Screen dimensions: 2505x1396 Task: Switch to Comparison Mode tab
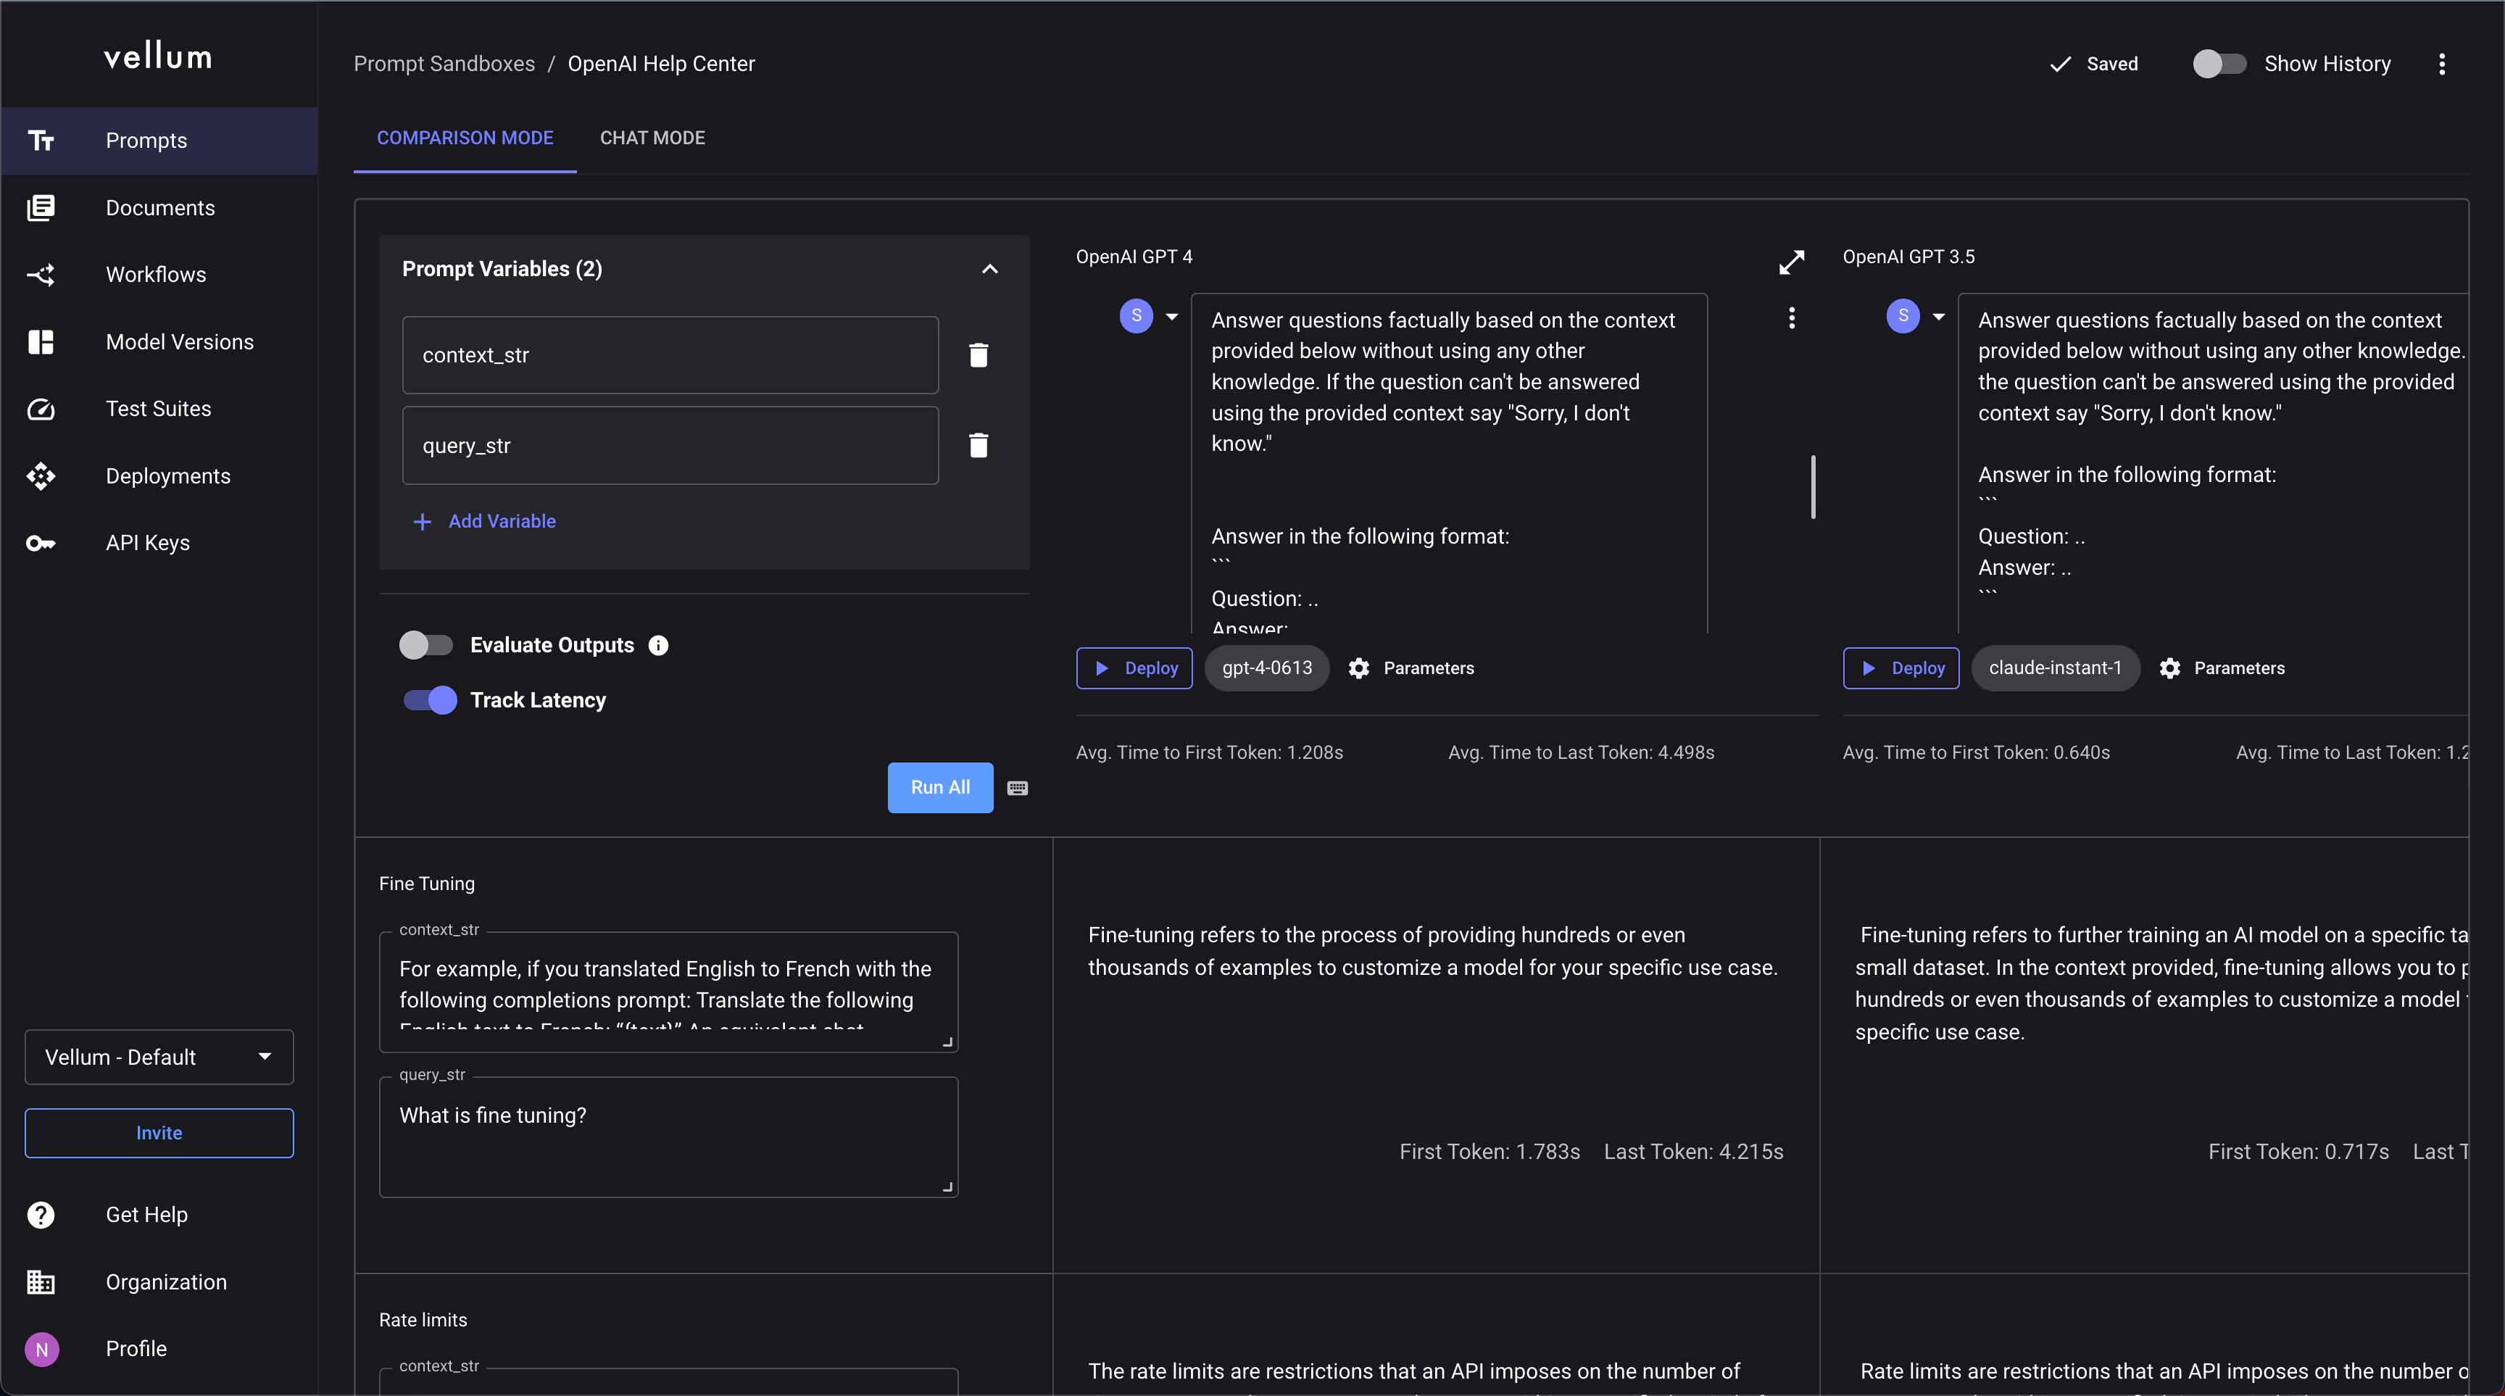pos(465,138)
